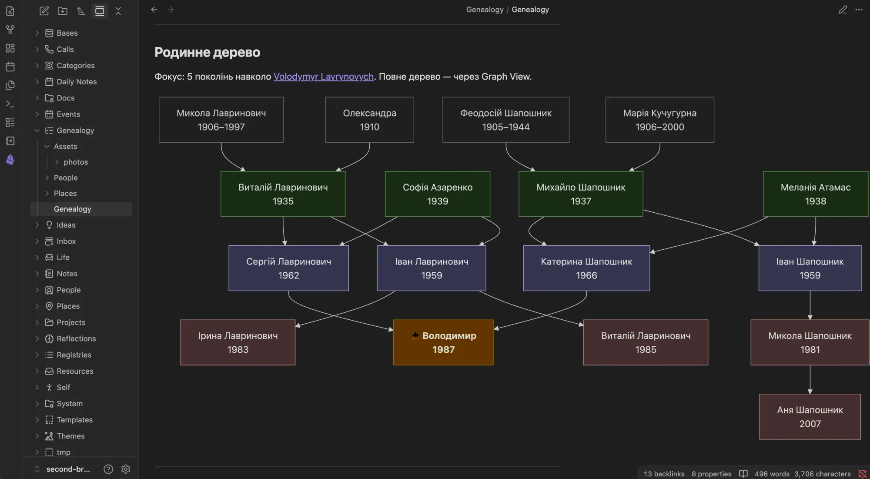
Task: Click the 496 words status text
Action: 772,474
